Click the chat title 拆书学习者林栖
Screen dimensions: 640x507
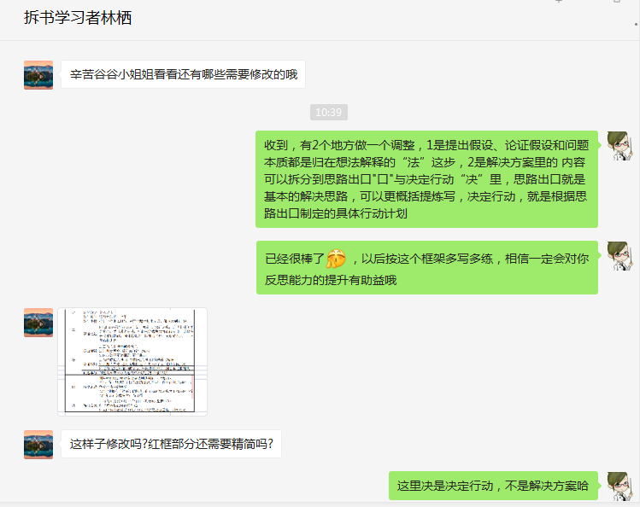coord(78,18)
